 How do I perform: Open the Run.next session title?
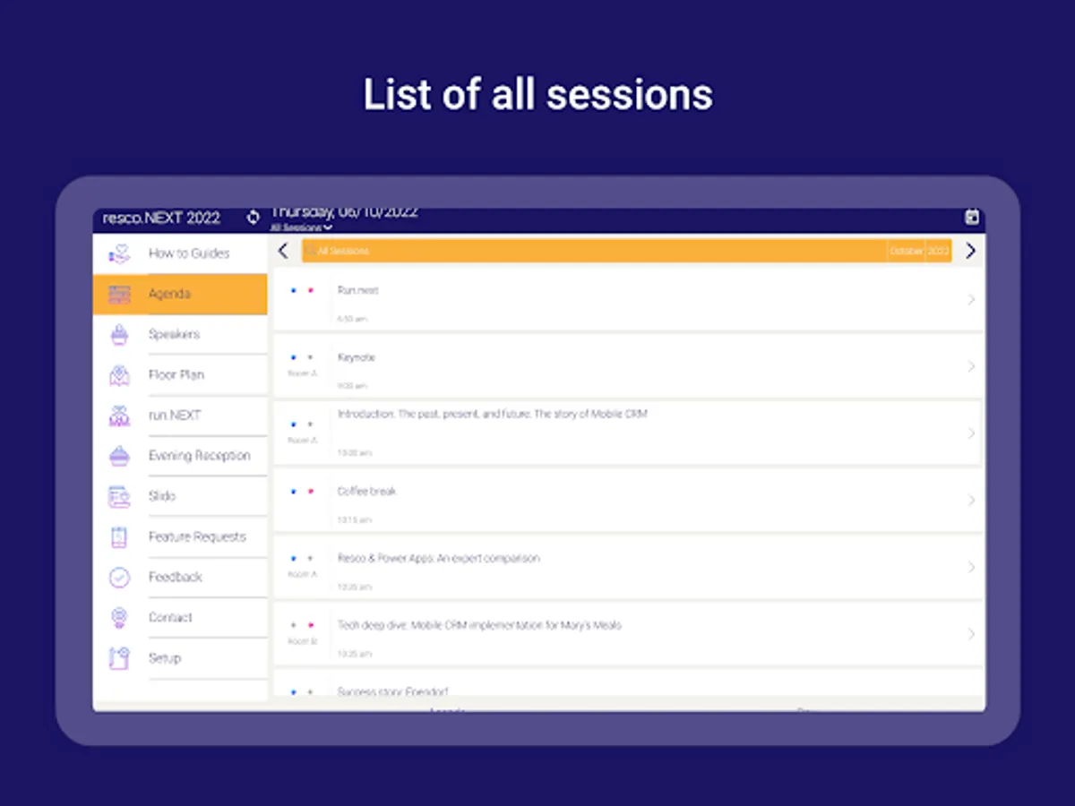(357, 290)
